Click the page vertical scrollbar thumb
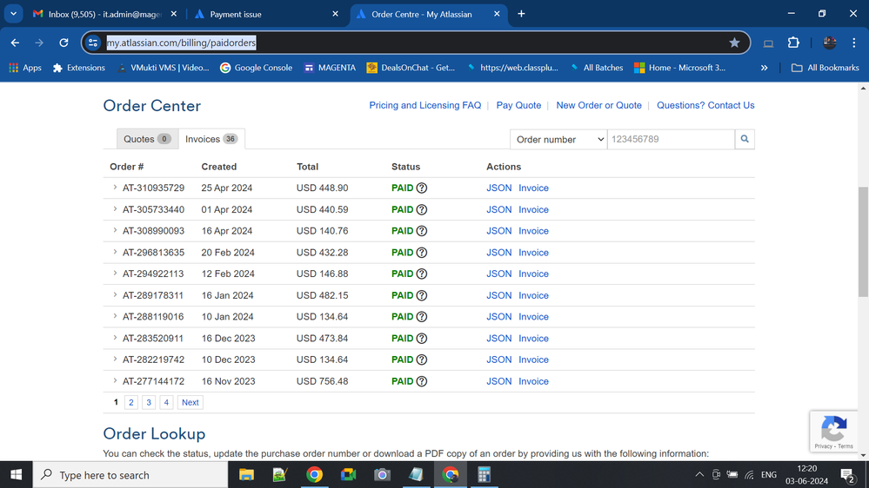This screenshot has width=869, height=488. point(863,242)
